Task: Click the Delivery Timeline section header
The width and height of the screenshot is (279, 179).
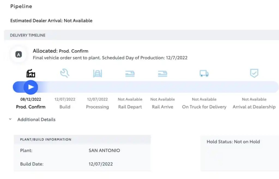Action: (28, 35)
